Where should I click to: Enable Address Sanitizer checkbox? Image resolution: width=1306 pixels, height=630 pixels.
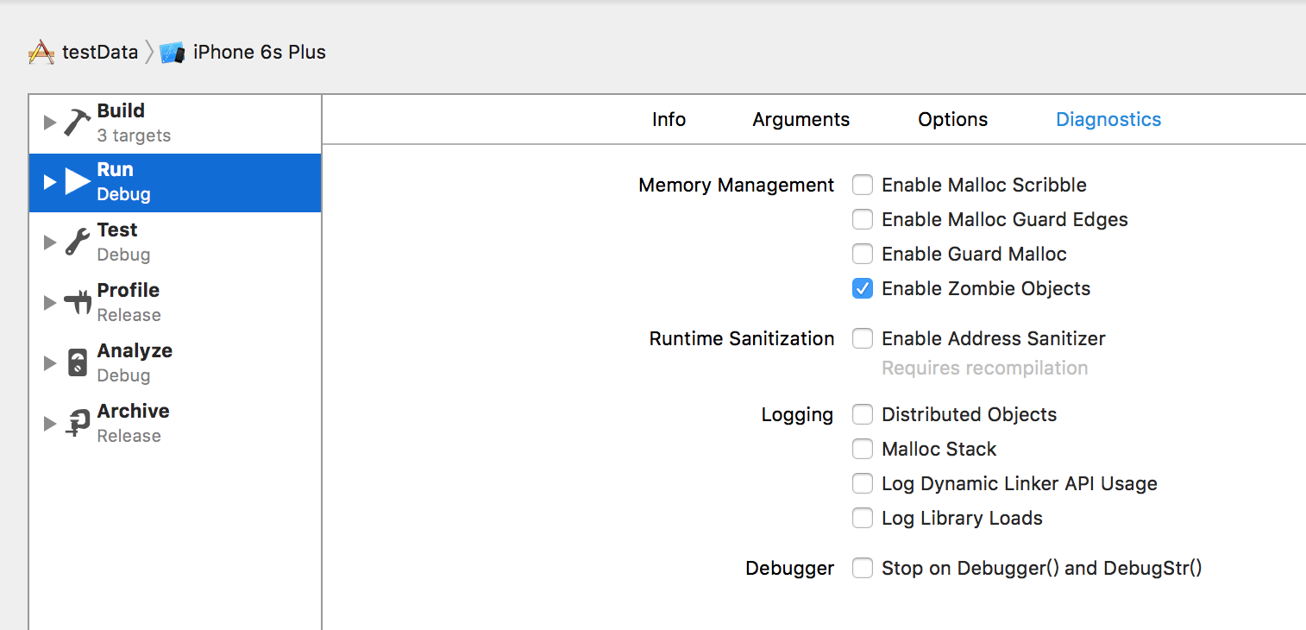pyautogui.click(x=863, y=338)
